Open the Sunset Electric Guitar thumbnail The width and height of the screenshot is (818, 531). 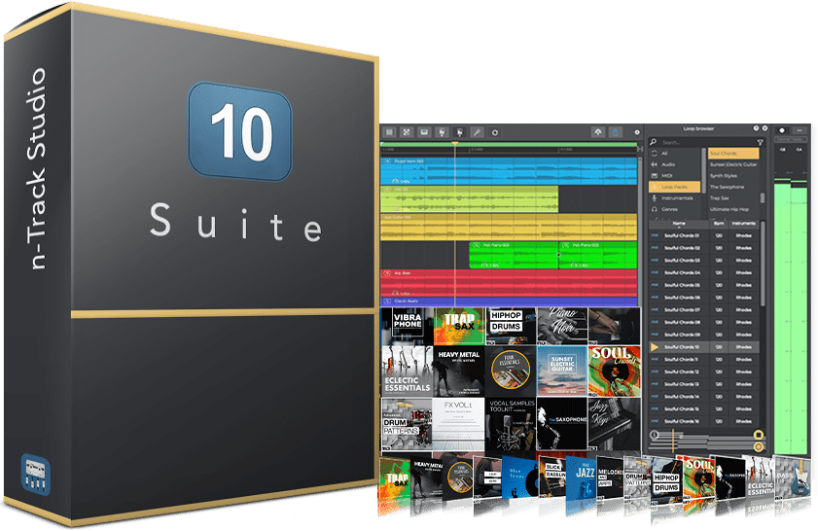[562, 371]
